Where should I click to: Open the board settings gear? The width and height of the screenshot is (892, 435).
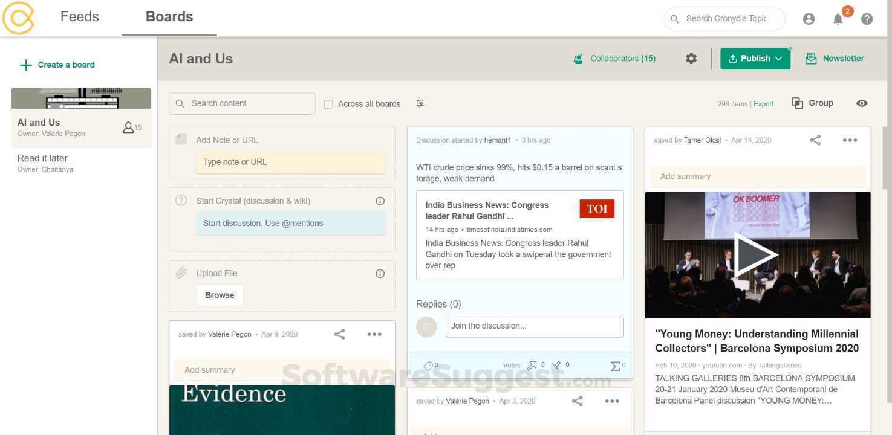pos(691,58)
